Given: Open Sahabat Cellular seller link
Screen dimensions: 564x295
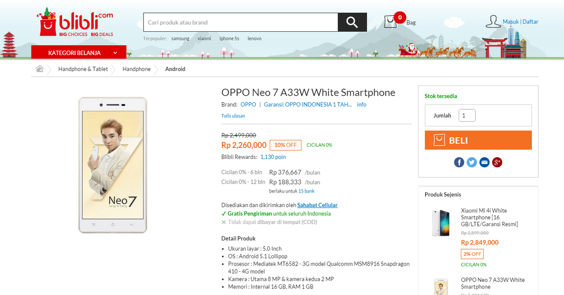Looking at the screenshot, I should coord(317,205).
